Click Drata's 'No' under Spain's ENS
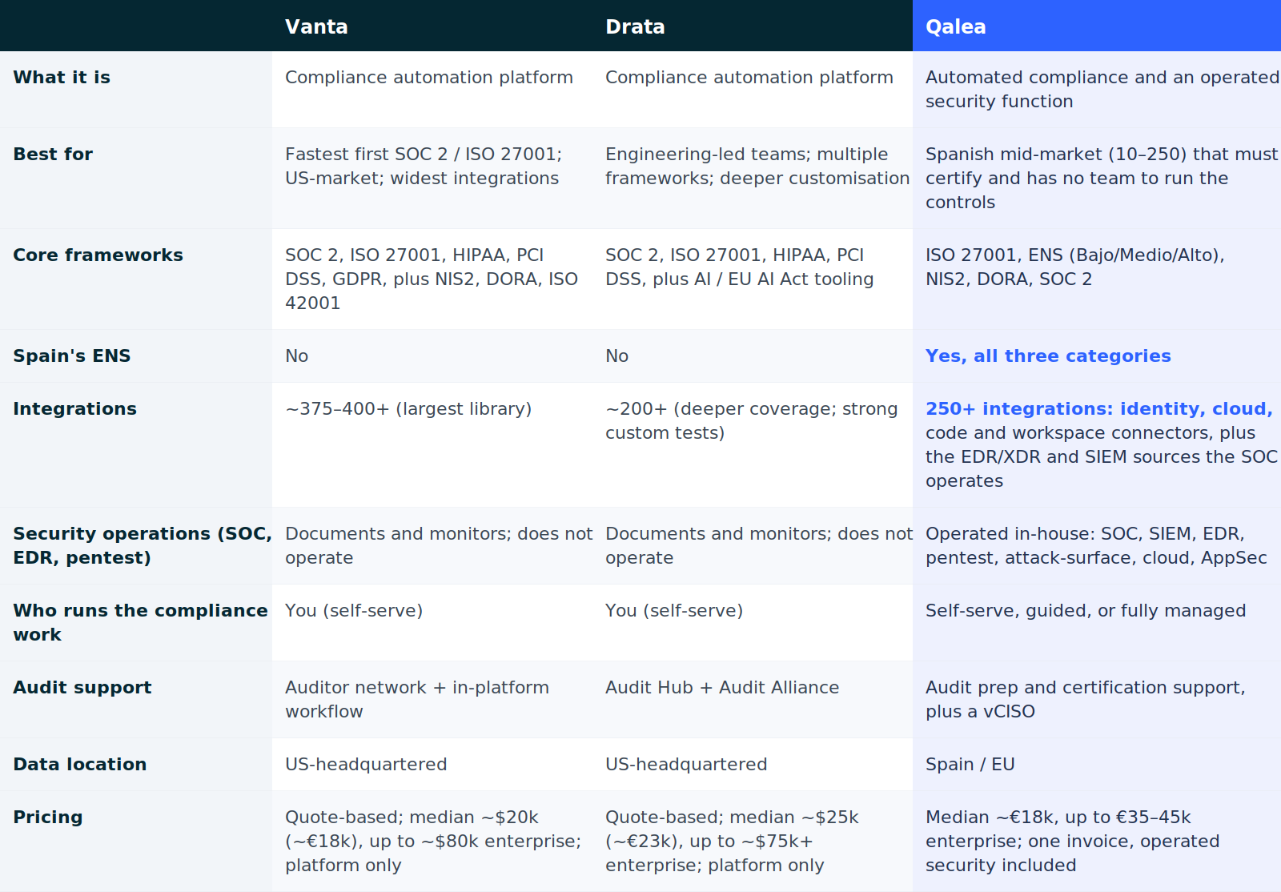Screen dimensions: 1281x892 [x=616, y=356]
